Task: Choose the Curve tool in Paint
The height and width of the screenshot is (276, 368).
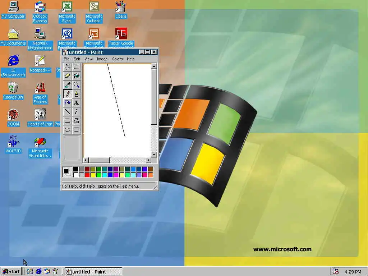Action: [76, 112]
